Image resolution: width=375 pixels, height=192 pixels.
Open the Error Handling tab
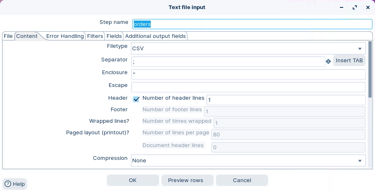65,36
